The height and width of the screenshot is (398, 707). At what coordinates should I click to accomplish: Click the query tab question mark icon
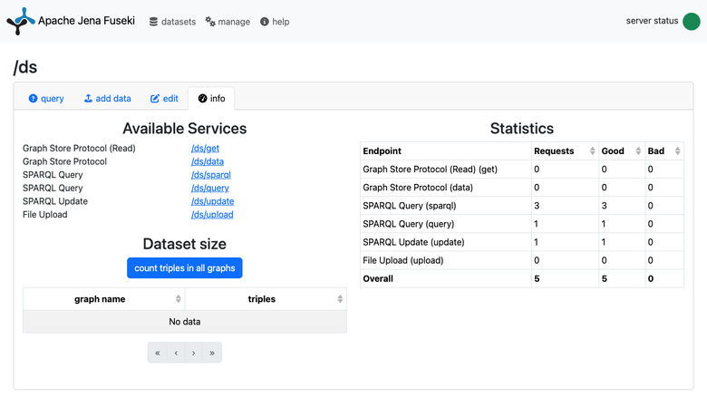click(33, 98)
